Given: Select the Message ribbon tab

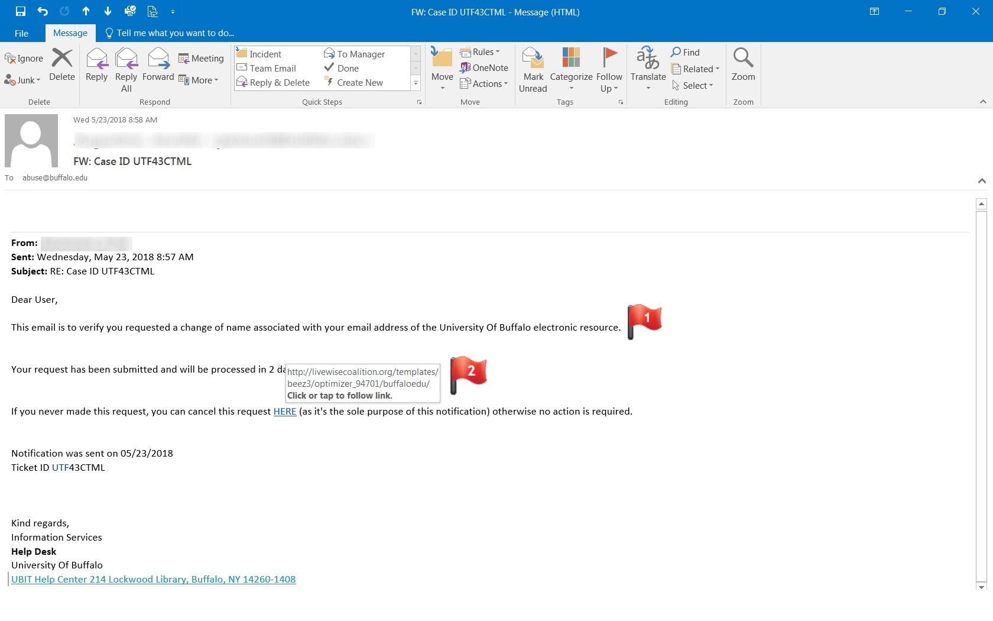Looking at the screenshot, I should click(x=70, y=33).
